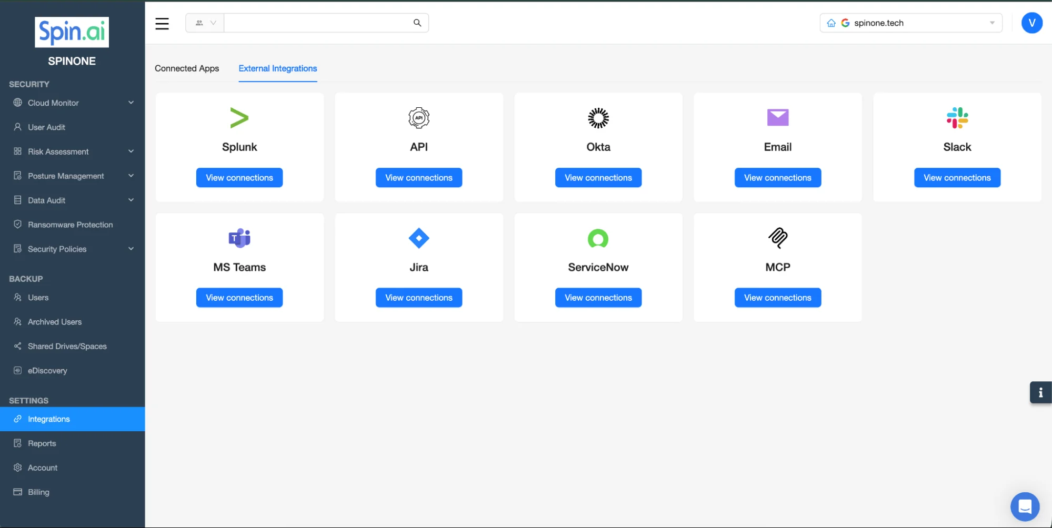The width and height of the screenshot is (1052, 528).
Task: Expand the Security Policies chevron
Action: [131, 249]
